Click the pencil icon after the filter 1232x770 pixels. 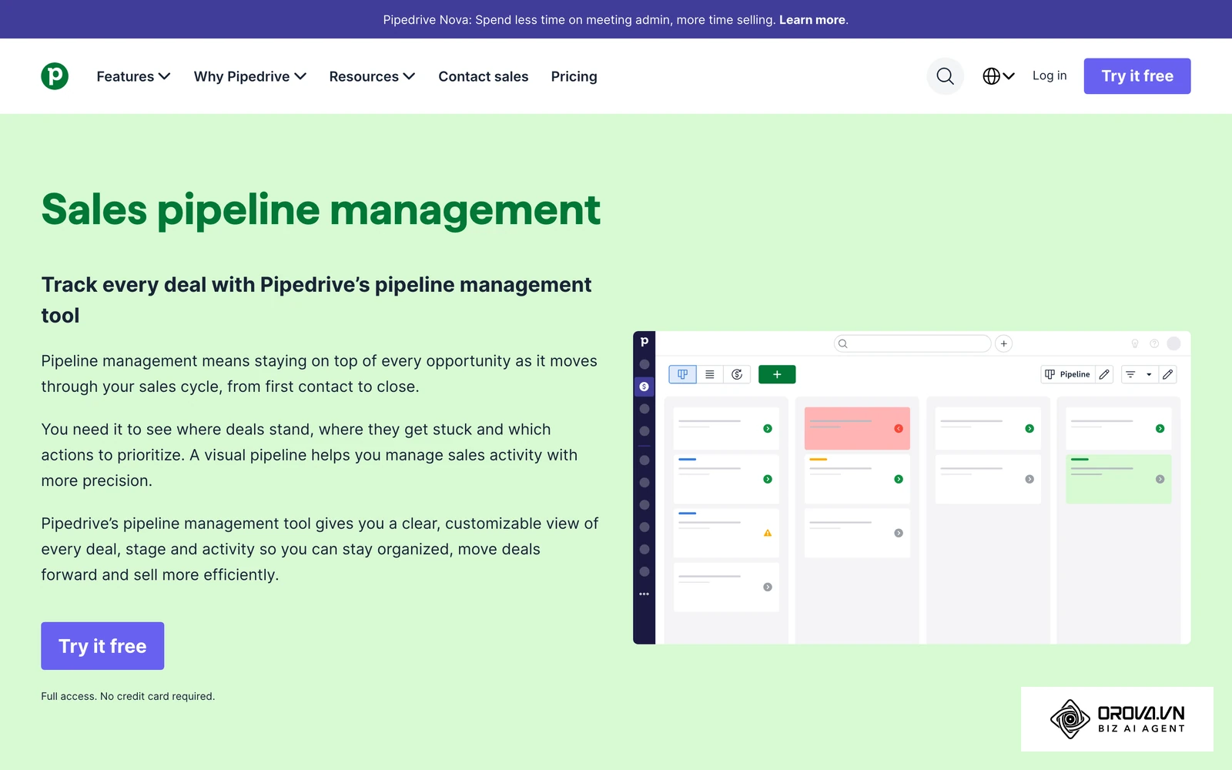click(x=1168, y=374)
